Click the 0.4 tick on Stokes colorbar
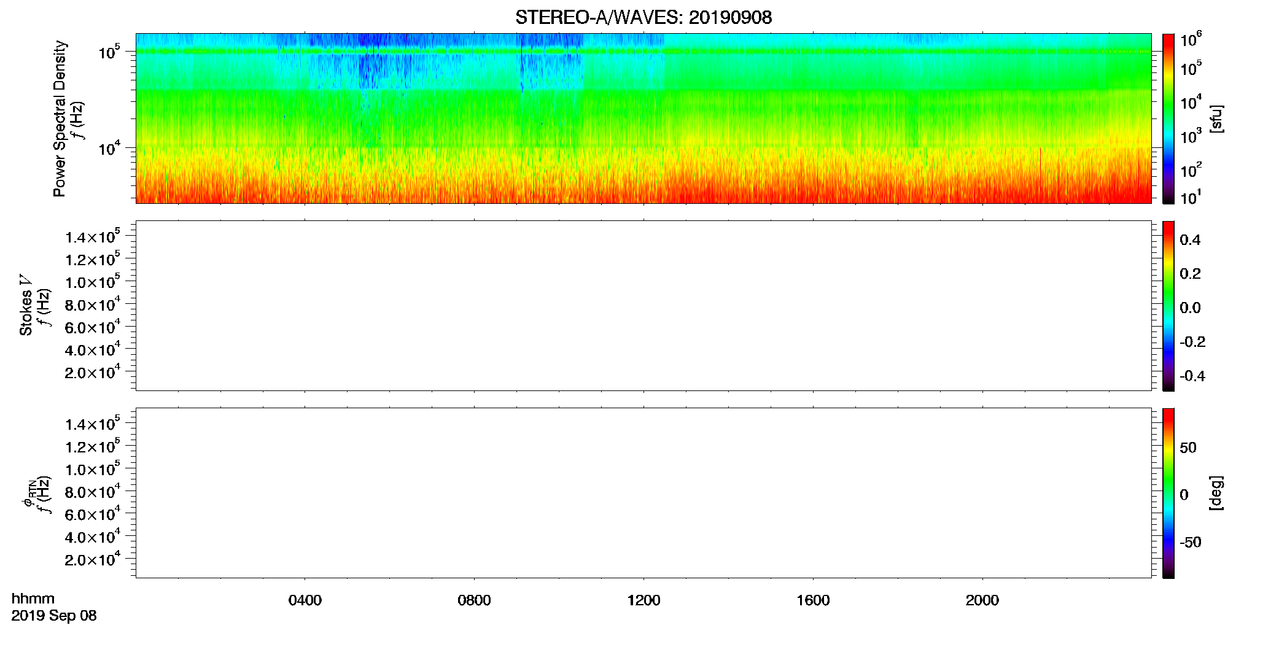Image resolution: width=1287 pixels, height=663 pixels. (x=1190, y=240)
